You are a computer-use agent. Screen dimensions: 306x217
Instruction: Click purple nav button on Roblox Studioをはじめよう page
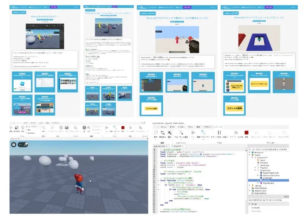(54, 7)
